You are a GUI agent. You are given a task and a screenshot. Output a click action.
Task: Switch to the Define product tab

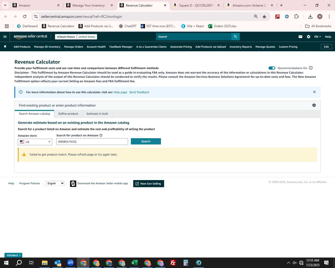(x=68, y=114)
